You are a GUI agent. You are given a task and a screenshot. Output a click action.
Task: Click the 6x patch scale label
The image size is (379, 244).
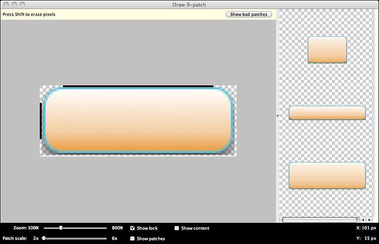point(115,238)
